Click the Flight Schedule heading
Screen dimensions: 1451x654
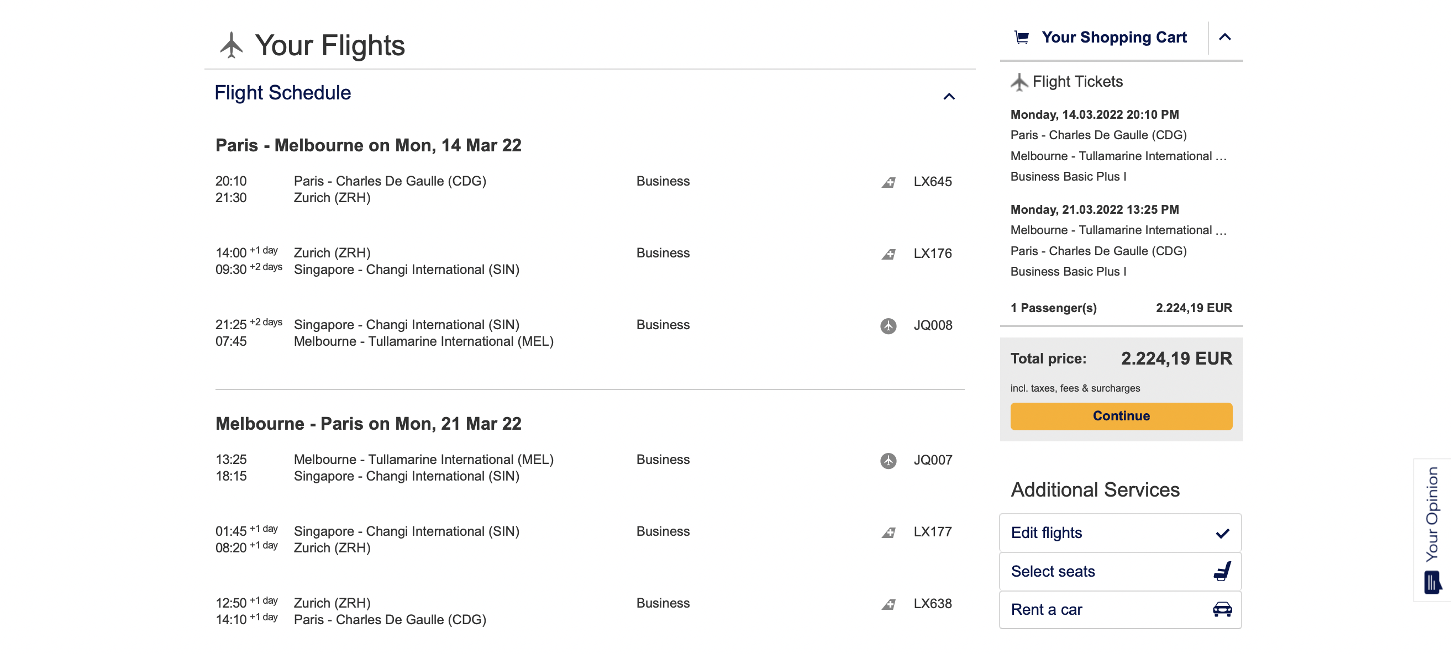point(282,93)
